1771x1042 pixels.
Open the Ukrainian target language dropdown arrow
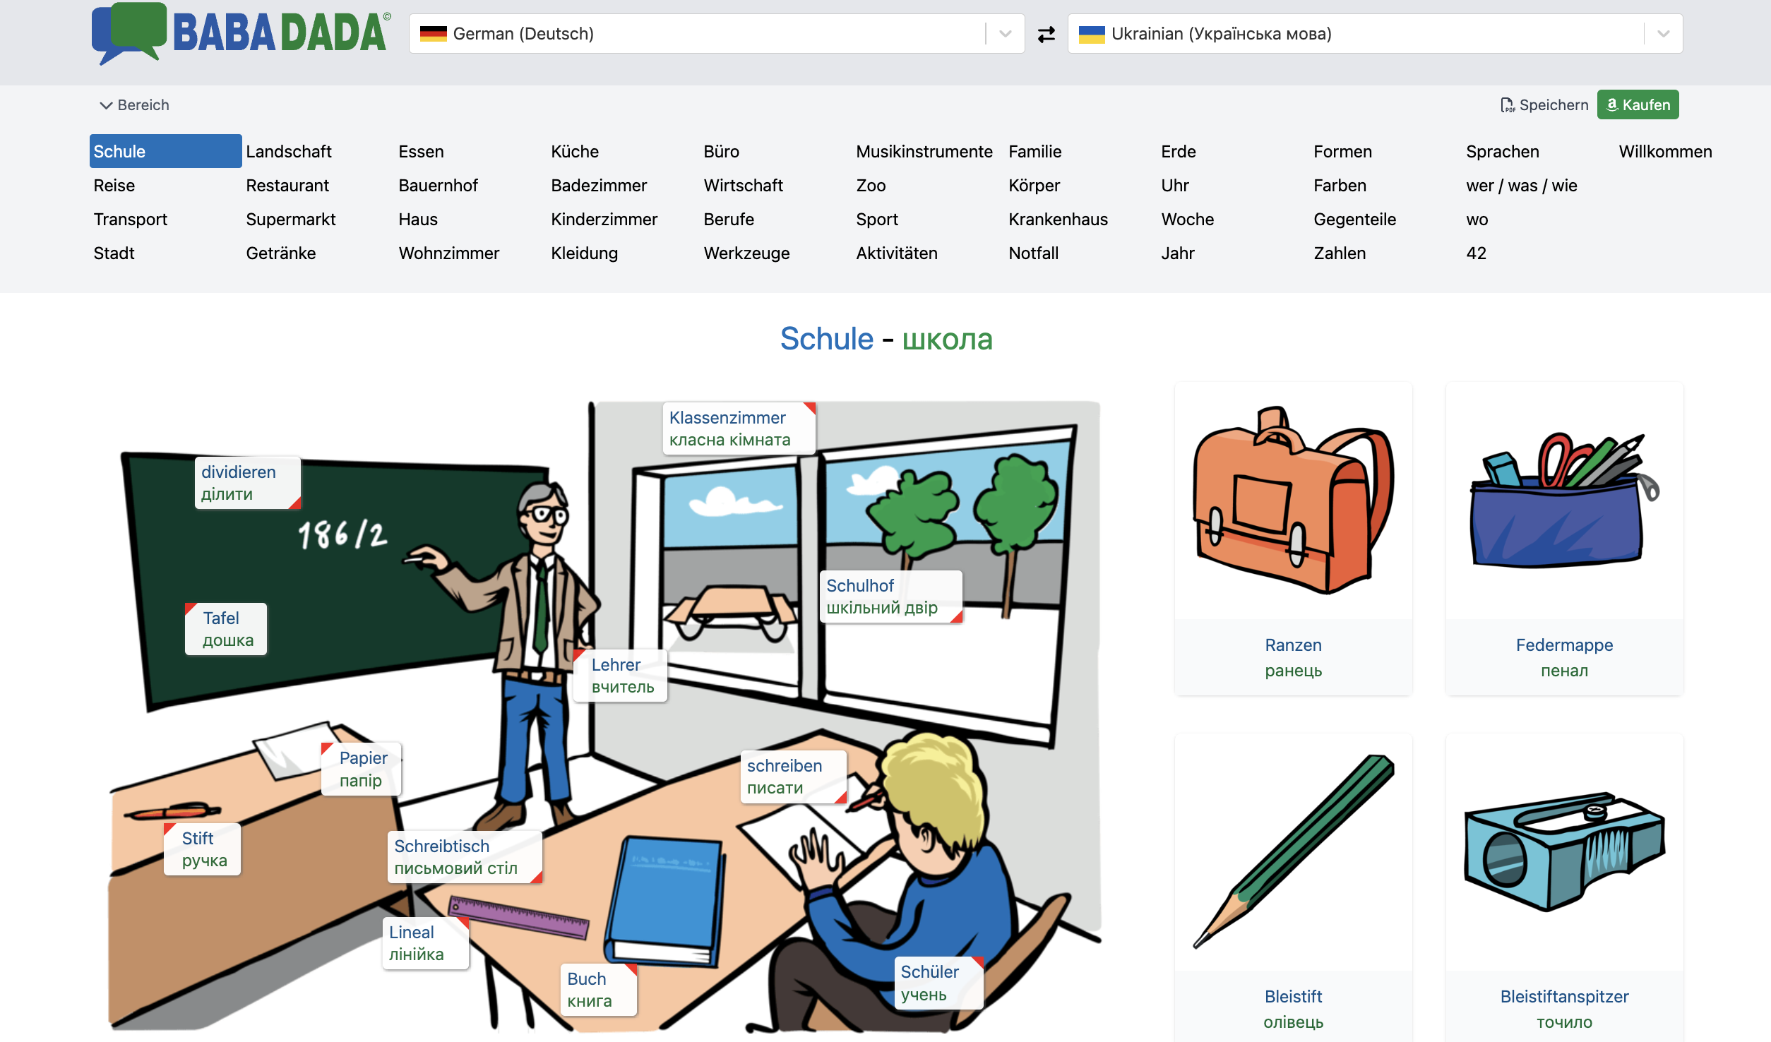1663,34
